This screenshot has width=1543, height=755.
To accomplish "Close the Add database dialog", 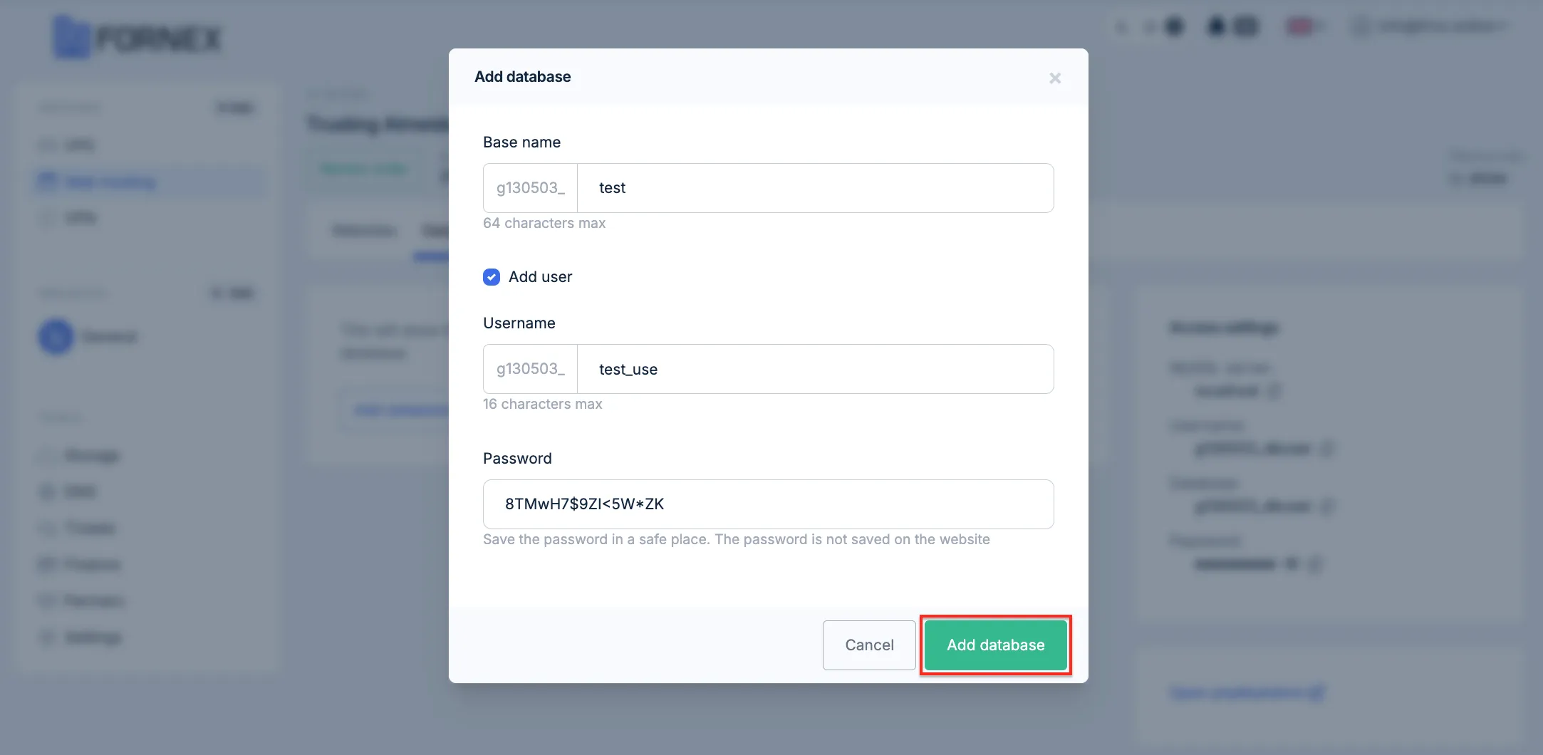I will pyautogui.click(x=1055, y=78).
